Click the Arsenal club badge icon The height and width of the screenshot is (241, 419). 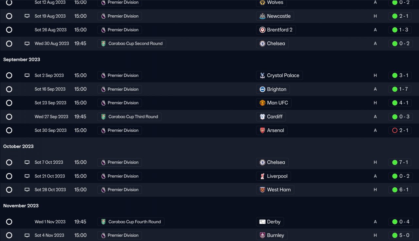[x=262, y=130]
